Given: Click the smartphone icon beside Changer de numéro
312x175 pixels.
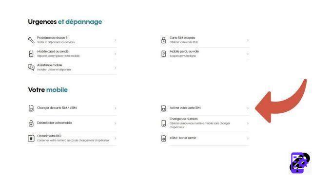Looking at the screenshot, I should point(164,123).
